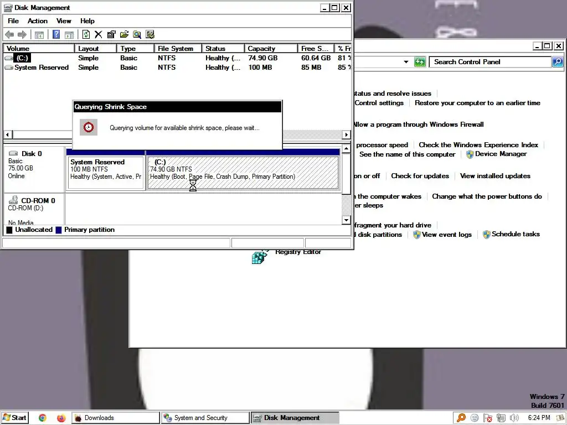567x425 pixels.
Task: Click See the name of this computer
Action: (407, 154)
